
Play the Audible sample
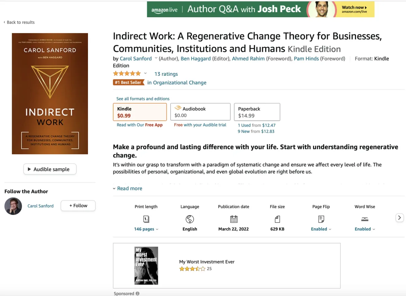pos(50,169)
